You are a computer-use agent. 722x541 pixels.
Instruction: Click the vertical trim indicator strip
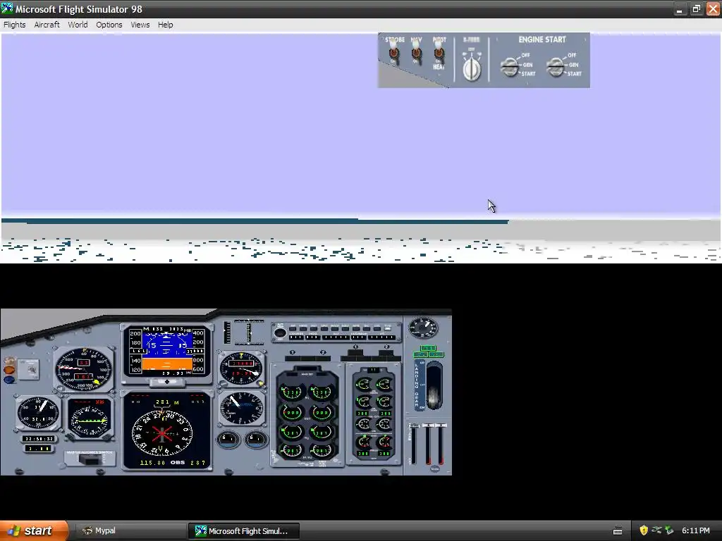tap(227, 332)
